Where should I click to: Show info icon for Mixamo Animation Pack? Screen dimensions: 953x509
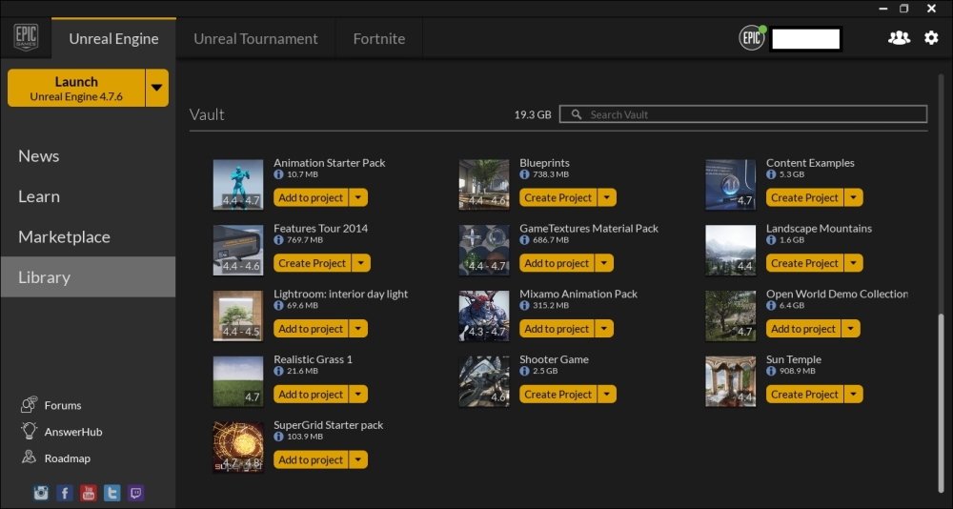[x=524, y=305]
